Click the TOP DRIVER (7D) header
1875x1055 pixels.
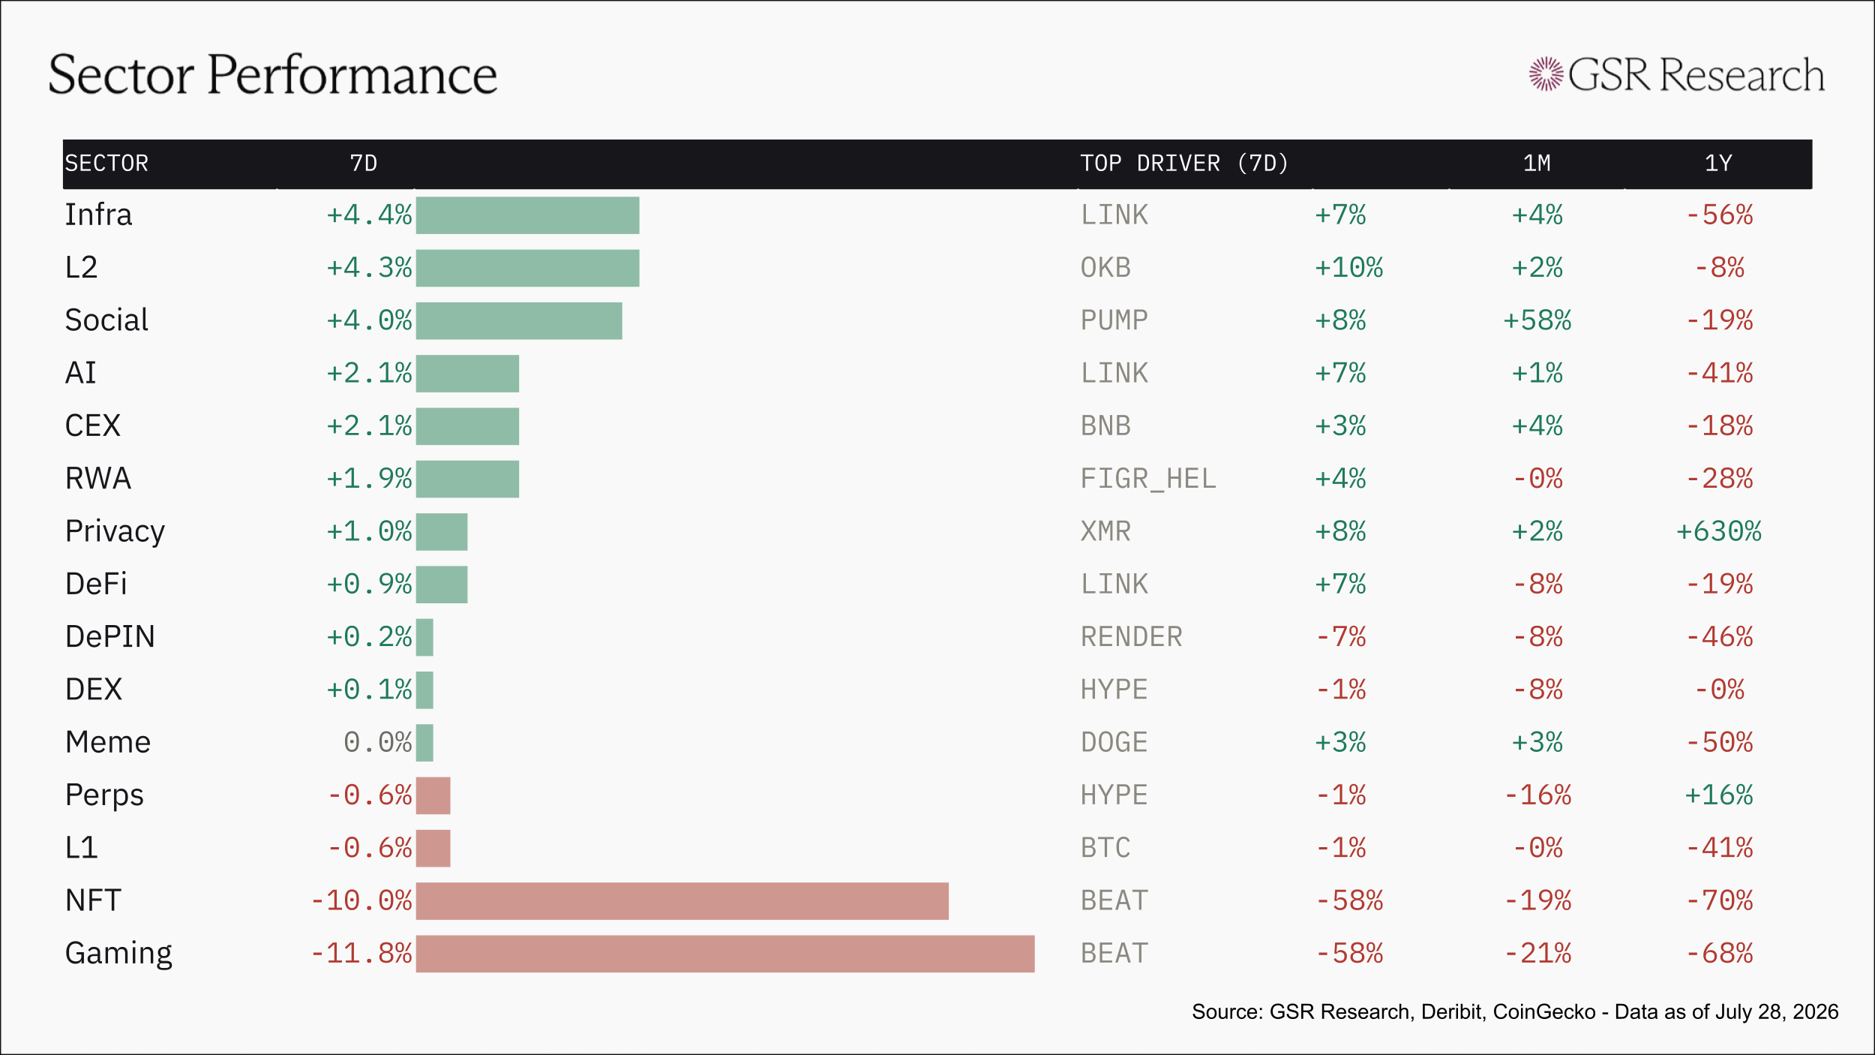(1184, 164)
